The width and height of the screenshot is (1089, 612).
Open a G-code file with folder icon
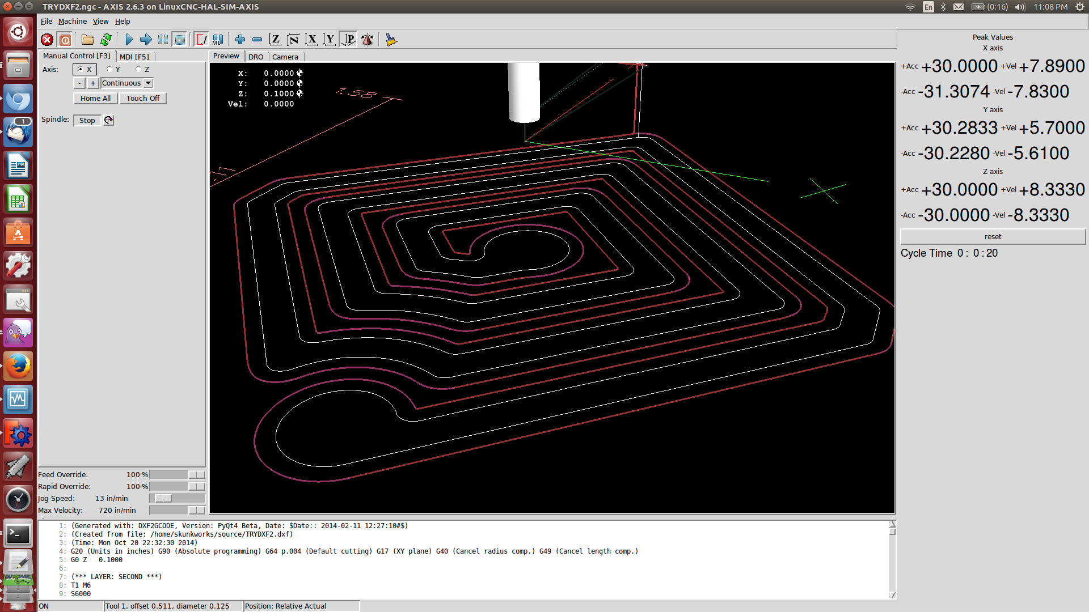(87, 40)
